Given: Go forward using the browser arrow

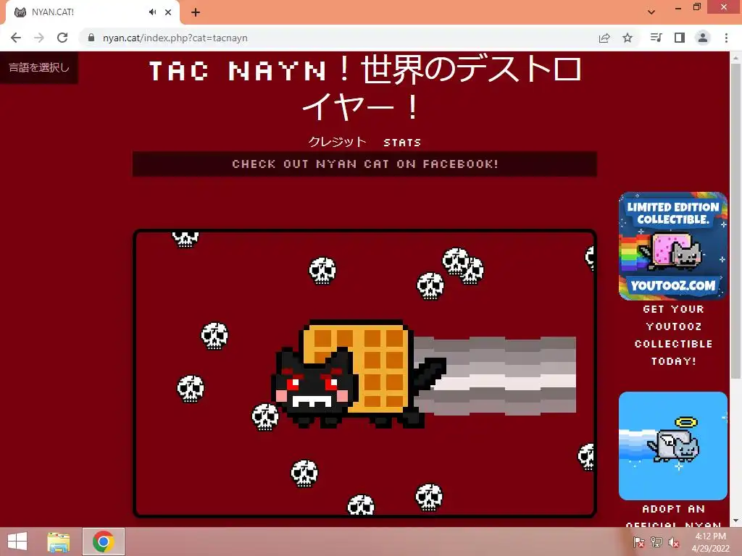Looking at the screenshot, I should (39, 38).
